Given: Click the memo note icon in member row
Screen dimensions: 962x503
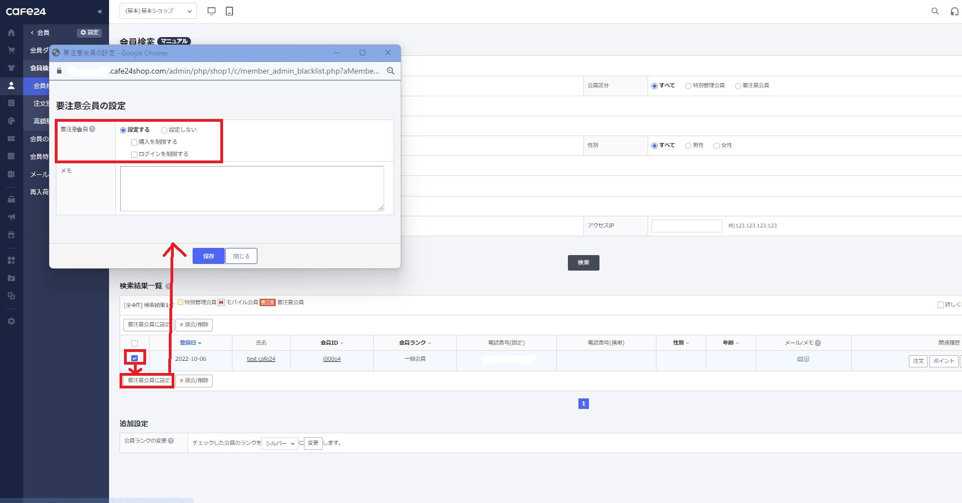Looking at the screenshot, I should coord(806,359).
